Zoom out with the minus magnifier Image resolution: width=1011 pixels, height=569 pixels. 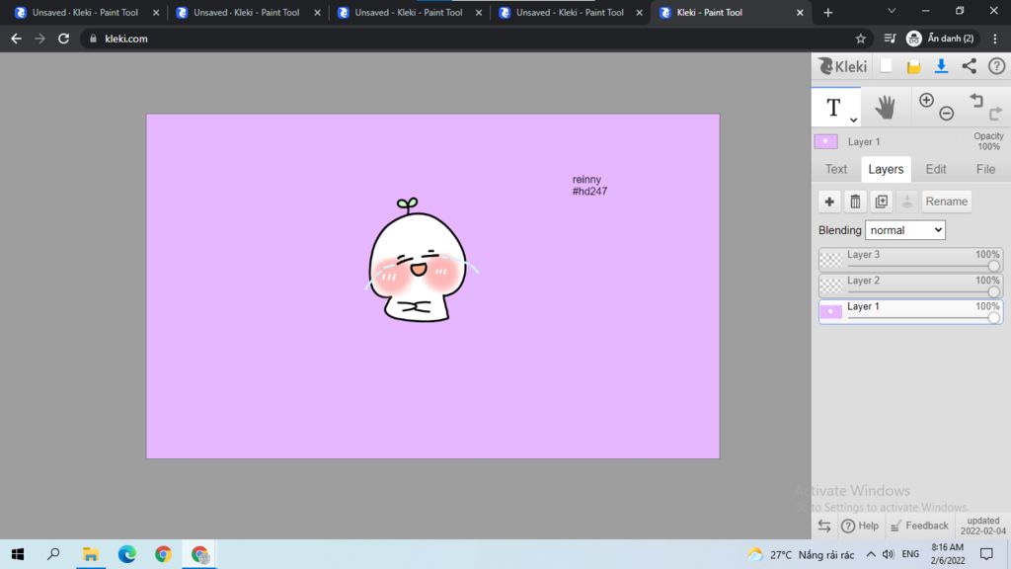pyautogui.click(x=947, y=114)
